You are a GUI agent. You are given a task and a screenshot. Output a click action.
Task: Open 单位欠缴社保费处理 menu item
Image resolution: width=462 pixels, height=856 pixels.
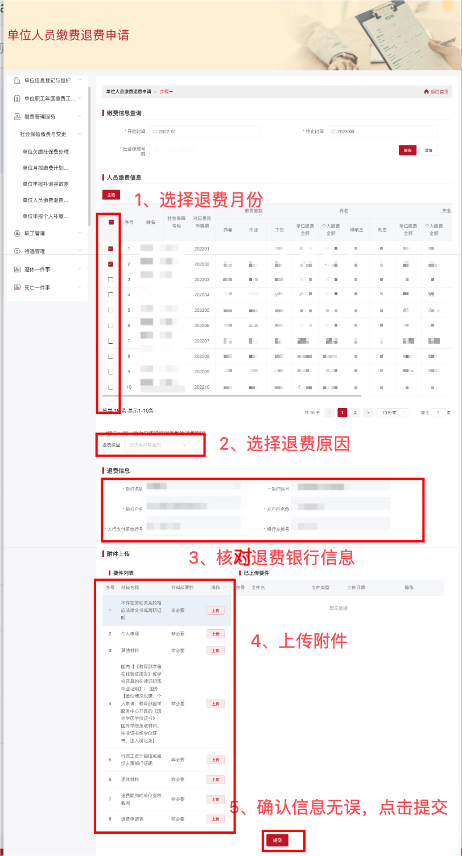click(46, 152)
